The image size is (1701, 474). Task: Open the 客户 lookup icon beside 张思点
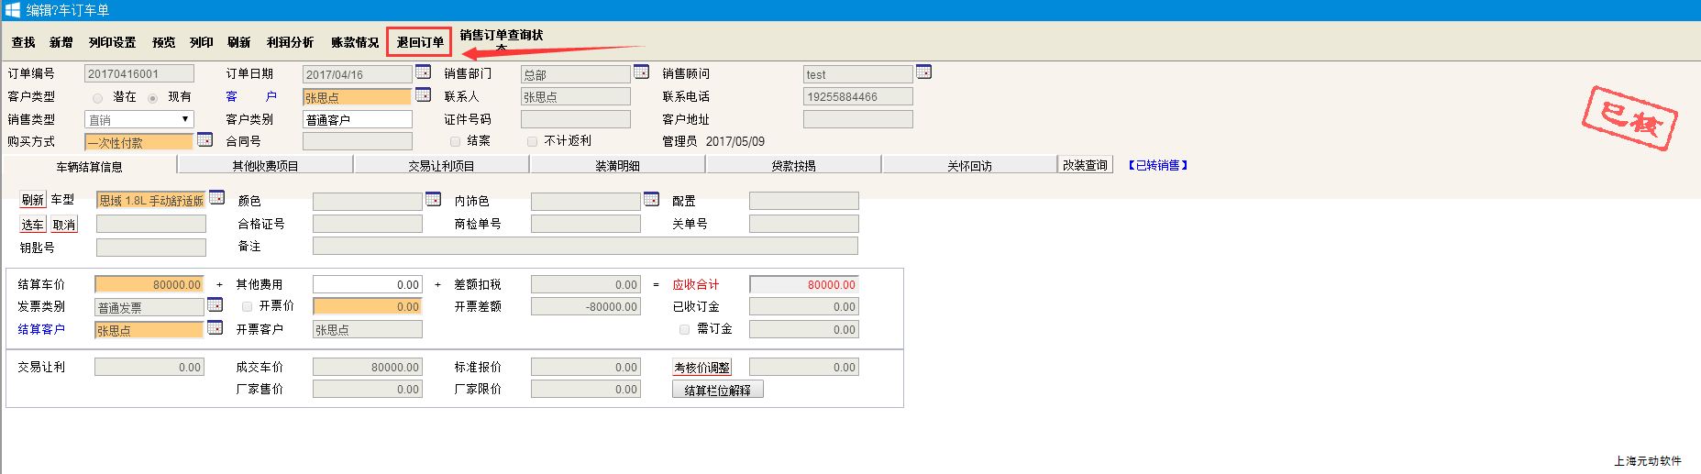pos(423,95)
